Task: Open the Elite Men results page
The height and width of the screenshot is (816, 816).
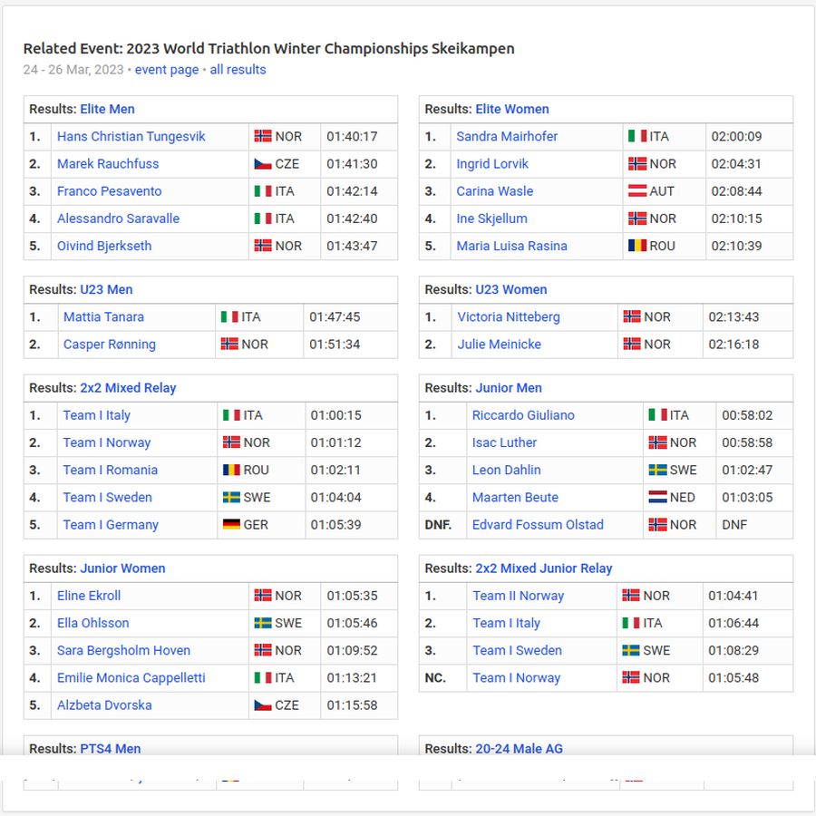Action: pos(106,109)
